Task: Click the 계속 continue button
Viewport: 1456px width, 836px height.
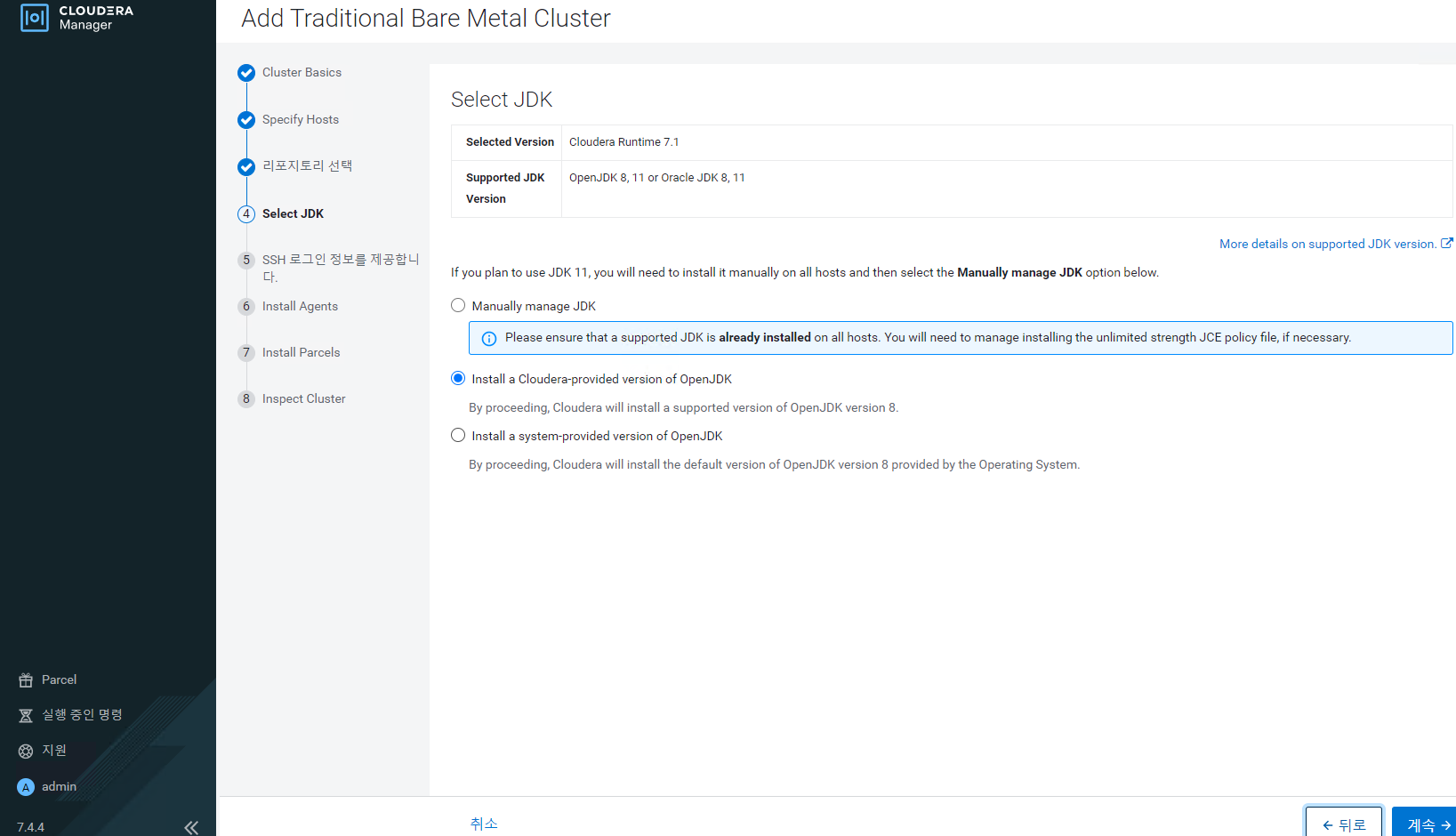Action: pos(1424,823)
